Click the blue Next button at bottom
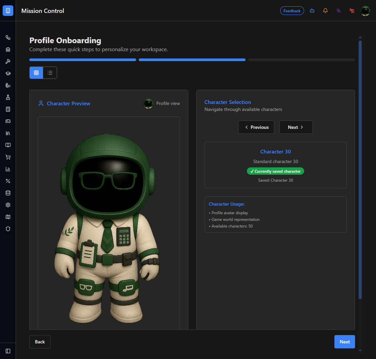Viewport: 376px width, 359px height. pyautogui.click(x=345, y=342)
